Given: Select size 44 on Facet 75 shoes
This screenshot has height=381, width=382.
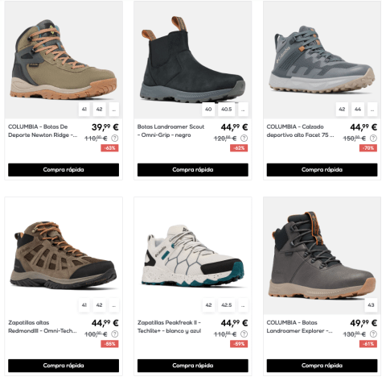Looking at the screenshot, I should (358, 110).
